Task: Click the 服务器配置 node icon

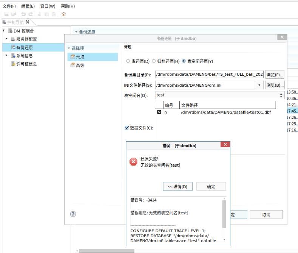Action: (13, 39)
